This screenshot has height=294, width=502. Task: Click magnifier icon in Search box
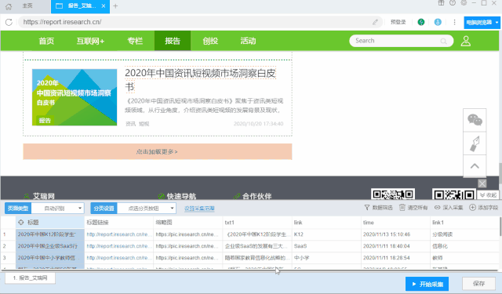443,41
